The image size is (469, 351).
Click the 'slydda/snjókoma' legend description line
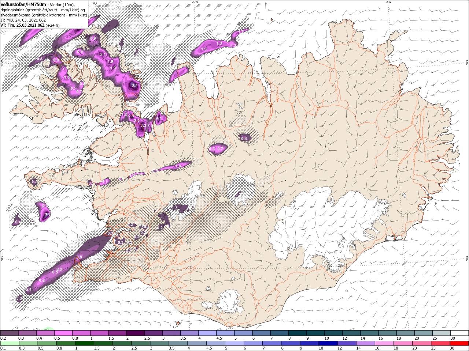(44, 15)
